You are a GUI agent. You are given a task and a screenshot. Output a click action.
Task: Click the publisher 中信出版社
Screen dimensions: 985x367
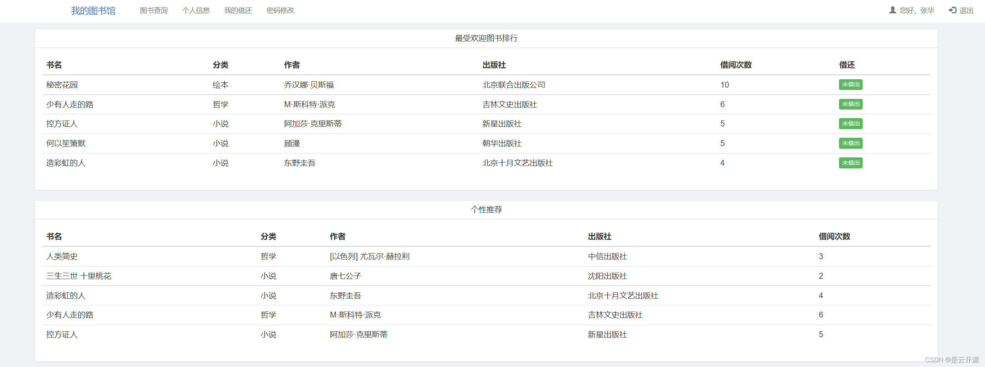[x=607, y=256]
